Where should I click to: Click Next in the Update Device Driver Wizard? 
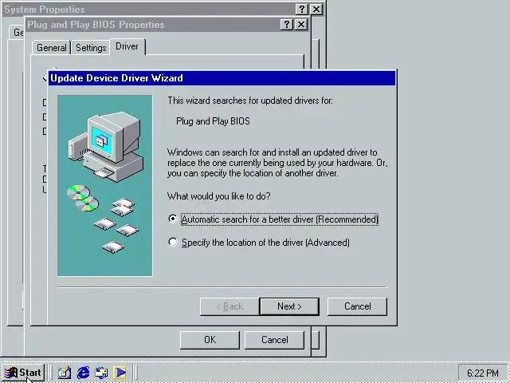(x=289, y=306)
